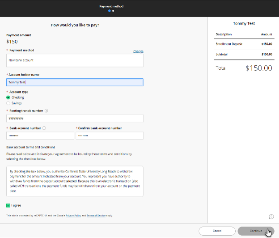Screen dimensions: 279x238
Task: Click the authorization terms text box
Action: coord(75,181)
